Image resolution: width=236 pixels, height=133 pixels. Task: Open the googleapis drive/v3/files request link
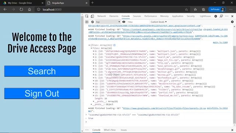click(x=164, y=108)
